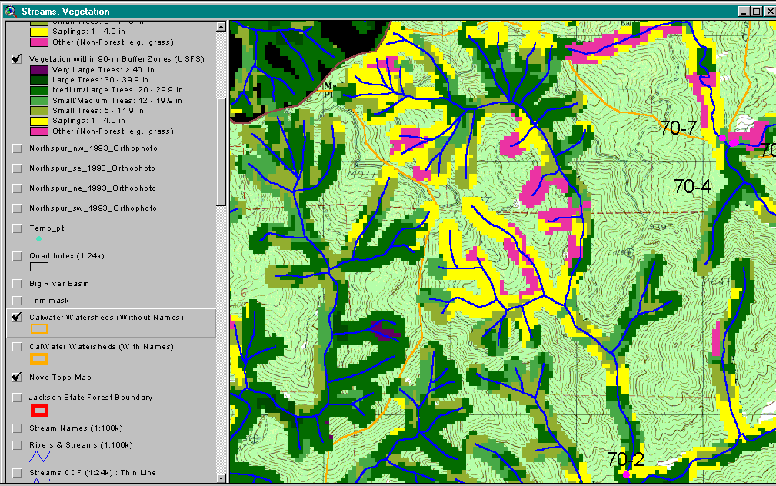The image size is (776, 486).
Task: Click the '70-2' label on the map
Action: (x=625, y=459)
